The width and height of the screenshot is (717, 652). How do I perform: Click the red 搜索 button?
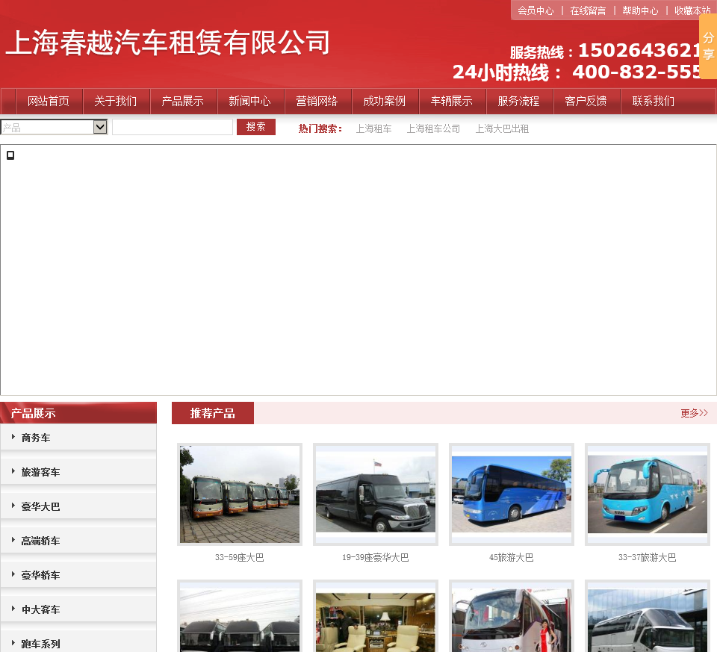[x=256, y=127]
